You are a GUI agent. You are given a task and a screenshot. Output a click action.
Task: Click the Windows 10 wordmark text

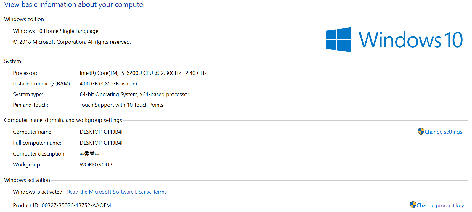410,40
